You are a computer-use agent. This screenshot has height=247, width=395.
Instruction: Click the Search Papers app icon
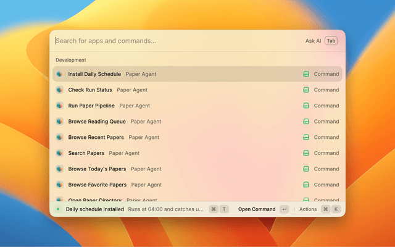[59, 153]
